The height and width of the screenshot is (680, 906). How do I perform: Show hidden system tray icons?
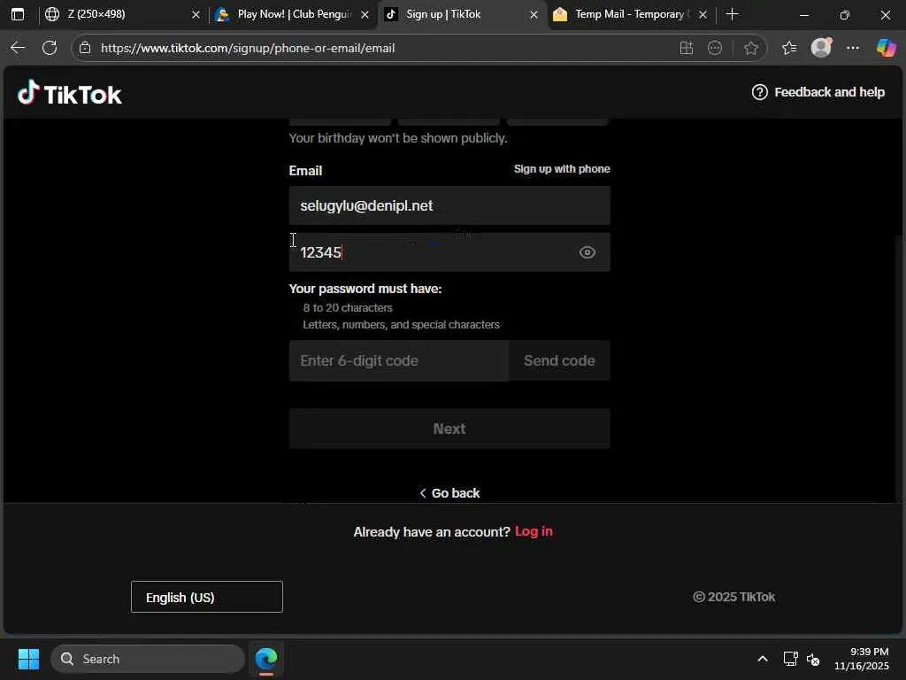click(x=763, y=659)
